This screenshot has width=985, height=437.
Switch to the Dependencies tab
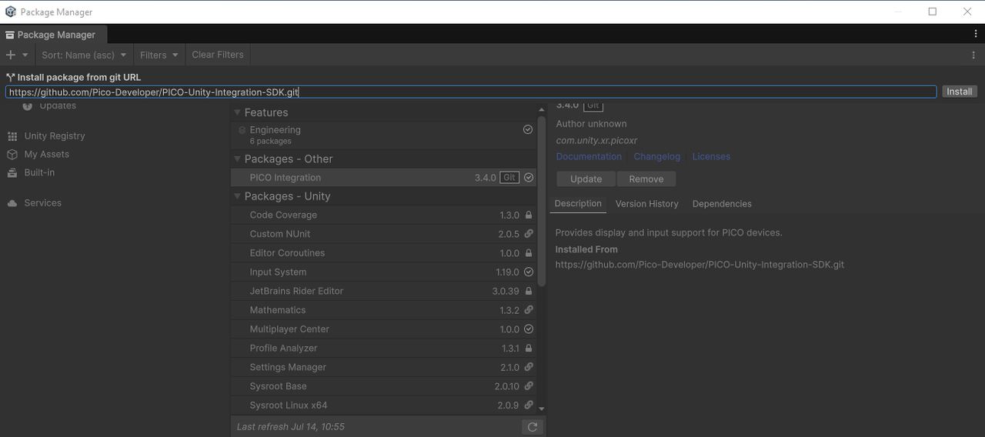point(722,204)
